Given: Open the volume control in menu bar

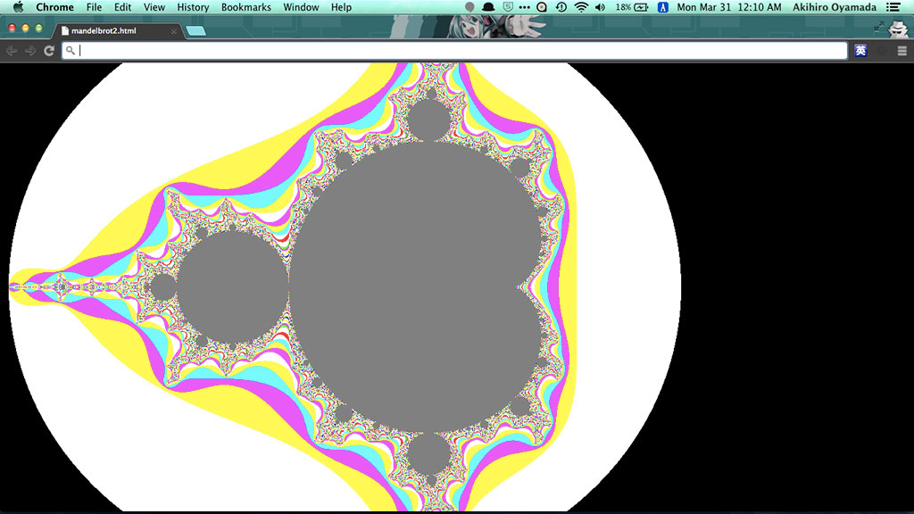Looking at the screenshot, I should pos(600,7).
